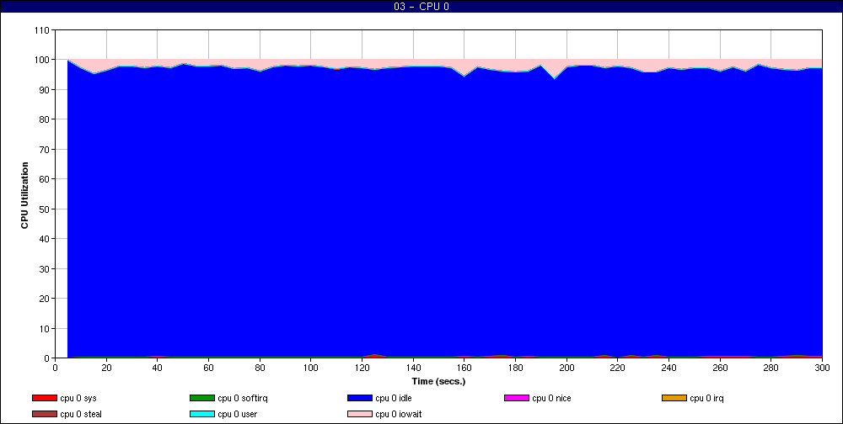The width and height of the screenshot is (843, 424).
Task: Click the cyan cpu 0 user legend swatch
Action: 202,415
